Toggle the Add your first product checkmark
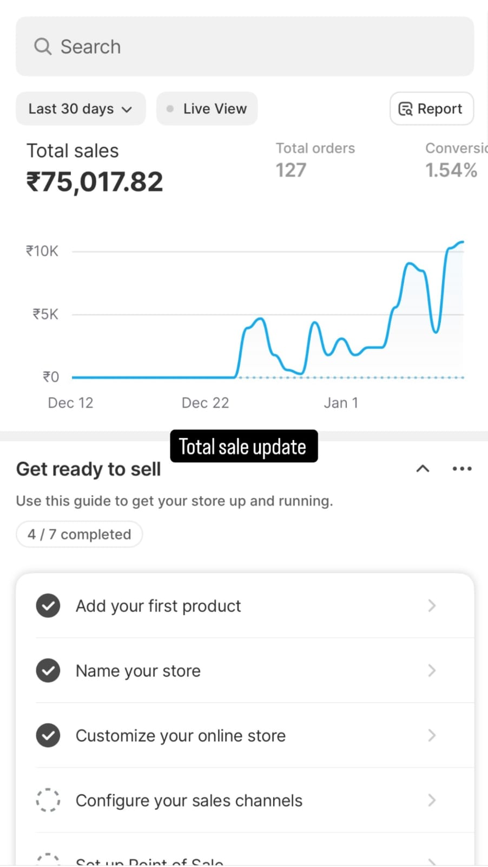488x867 pixels. pyautogui.click(x=48, y=606)
